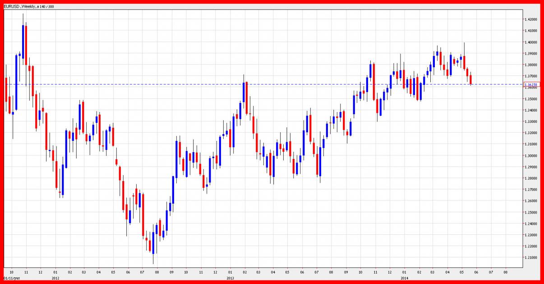Click the 1.42000 price axis label

(x=530, y=19)
